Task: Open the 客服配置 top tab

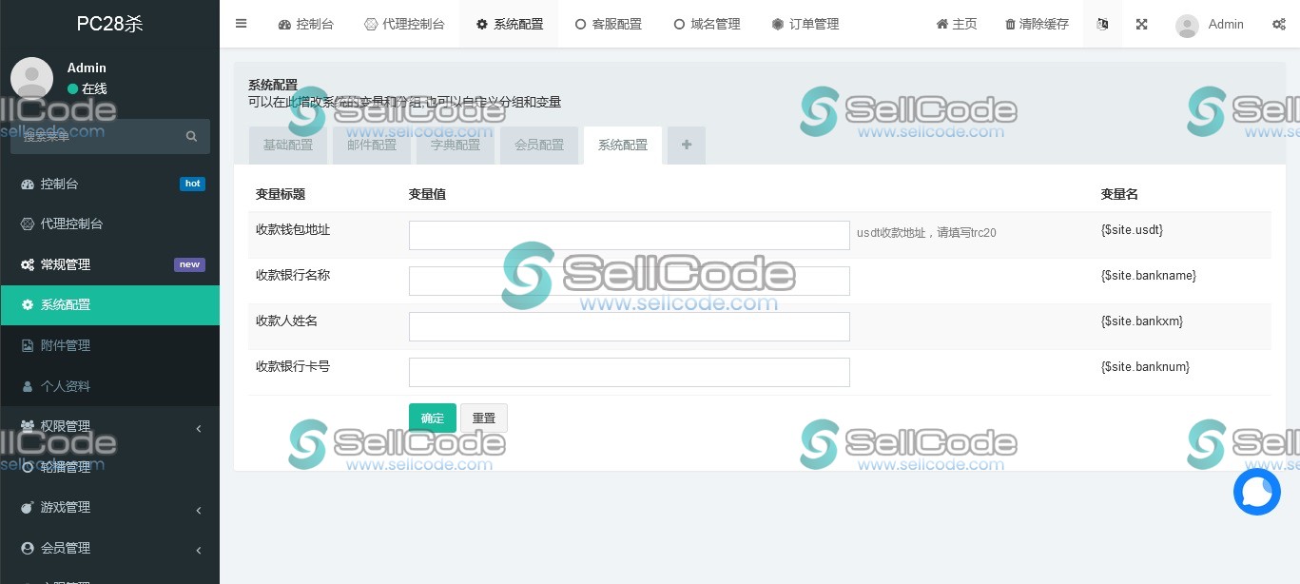Action: [609, 24]
